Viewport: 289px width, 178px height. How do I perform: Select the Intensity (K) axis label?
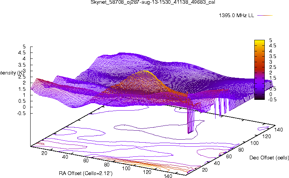point(12,73)
